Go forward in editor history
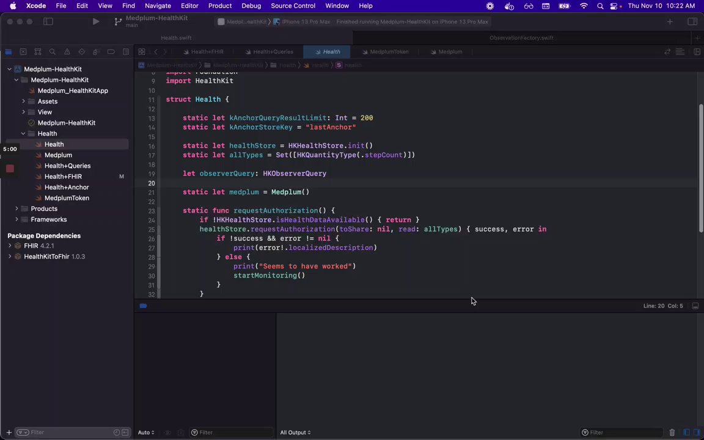The width and height of the screenshot is (704, 440). pos(165,51)
